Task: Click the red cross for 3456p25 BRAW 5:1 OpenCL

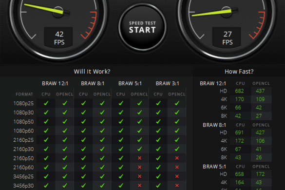Action: tap(139, 176)
